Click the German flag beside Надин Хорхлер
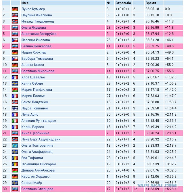 (x=15, y=53)
